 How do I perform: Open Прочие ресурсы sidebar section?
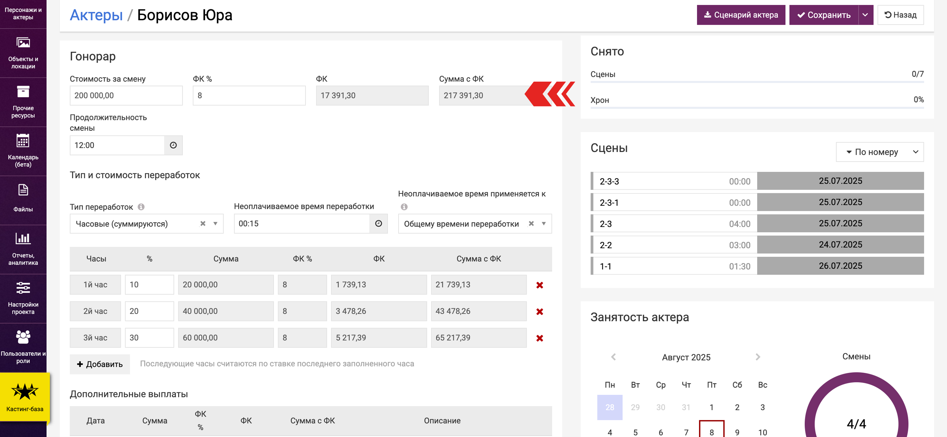pos(23,103)
